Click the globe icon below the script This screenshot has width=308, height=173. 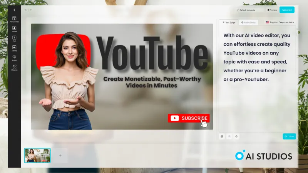click(x=222, y=136)
